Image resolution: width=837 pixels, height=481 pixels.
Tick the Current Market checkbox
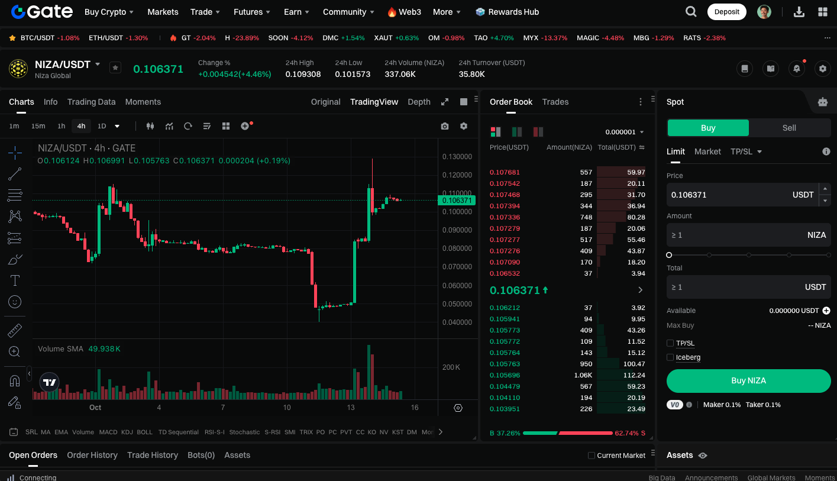[x=592, y=456]
